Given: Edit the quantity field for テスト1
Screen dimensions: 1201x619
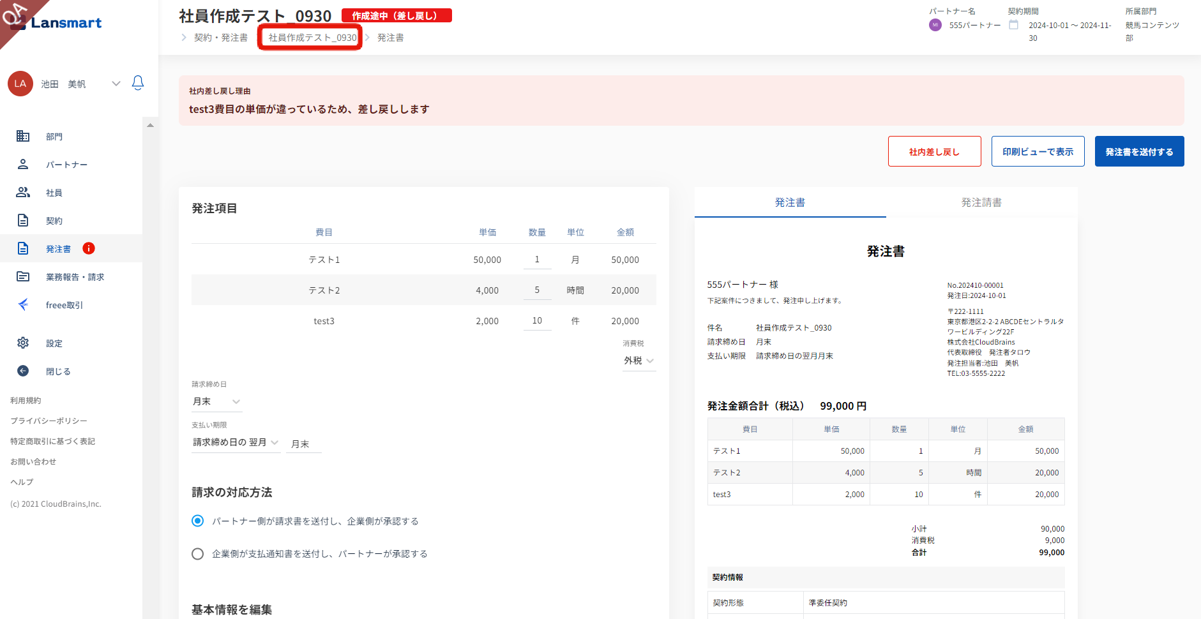Looking at the screenshot, I should (537, 260).
